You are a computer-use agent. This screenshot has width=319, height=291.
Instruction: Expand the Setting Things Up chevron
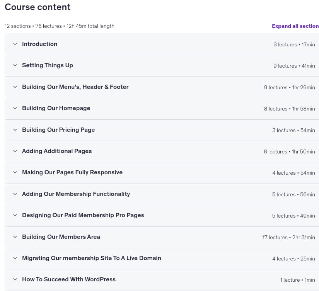[x=15, y=65]
